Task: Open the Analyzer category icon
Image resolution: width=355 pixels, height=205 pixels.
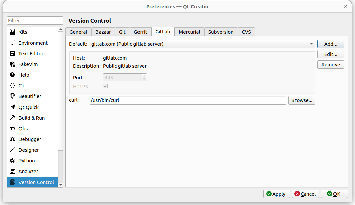Action: (12, 172)
